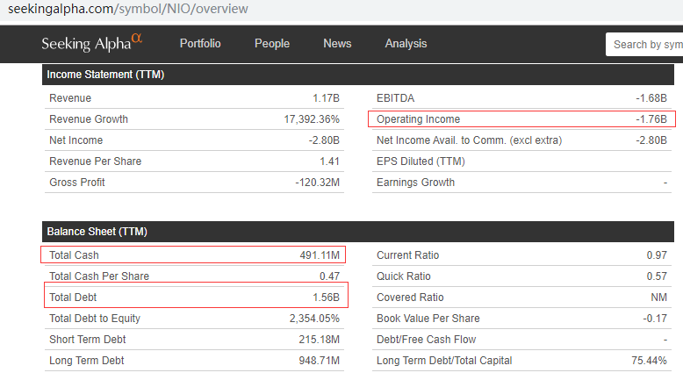Select the Long Term Debt row label
This screenshot has width=683, height=380.
[x=87, y=361]
